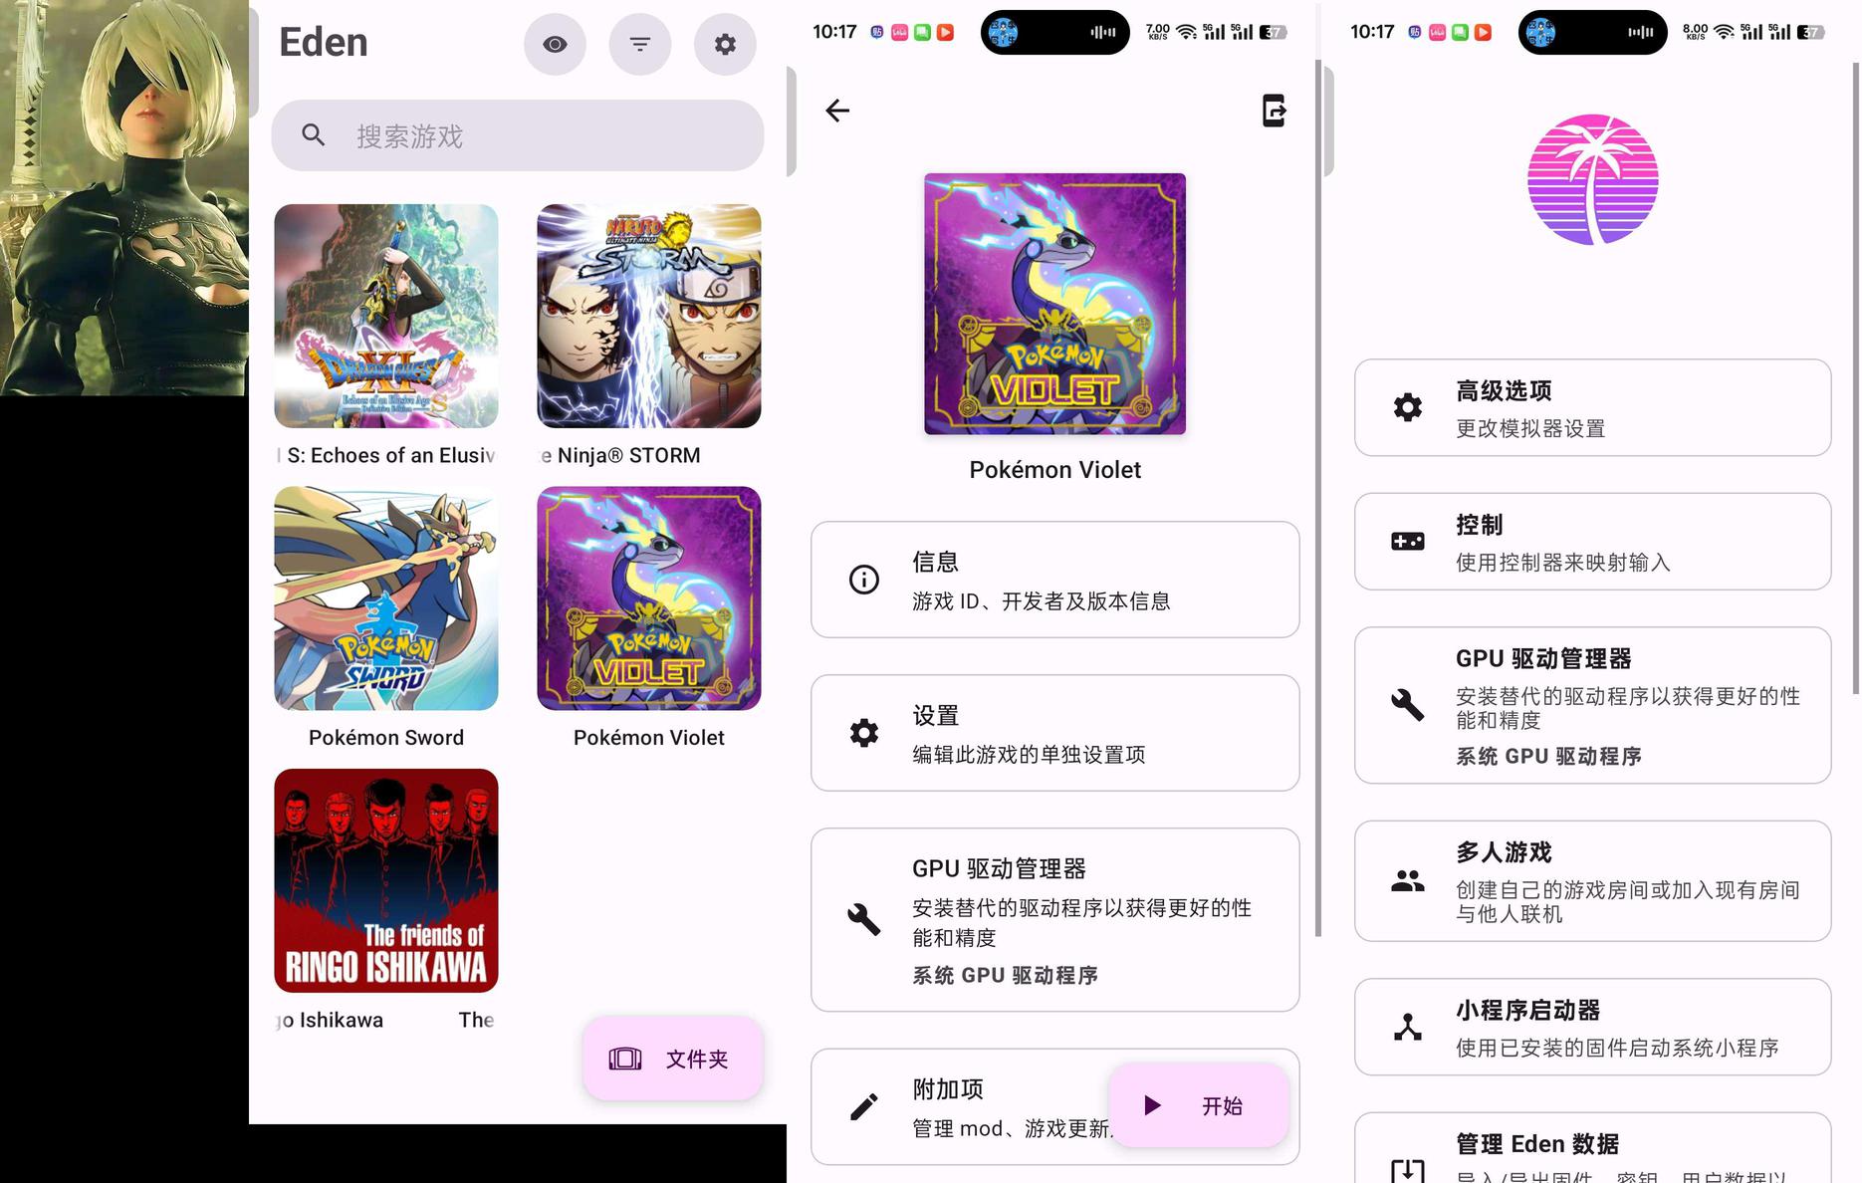Click the gear icon beside 设置
The image size is (1862, 1183).
(x=864, y=733)
